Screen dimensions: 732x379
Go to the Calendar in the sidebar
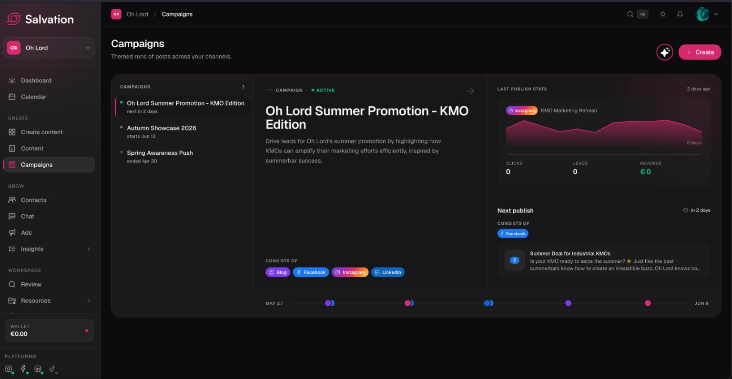pos(50,97)
